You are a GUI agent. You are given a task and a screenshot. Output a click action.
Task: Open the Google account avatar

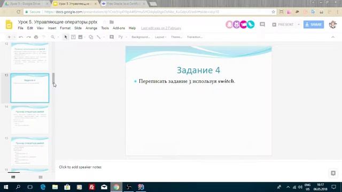[x=333, y=25]
